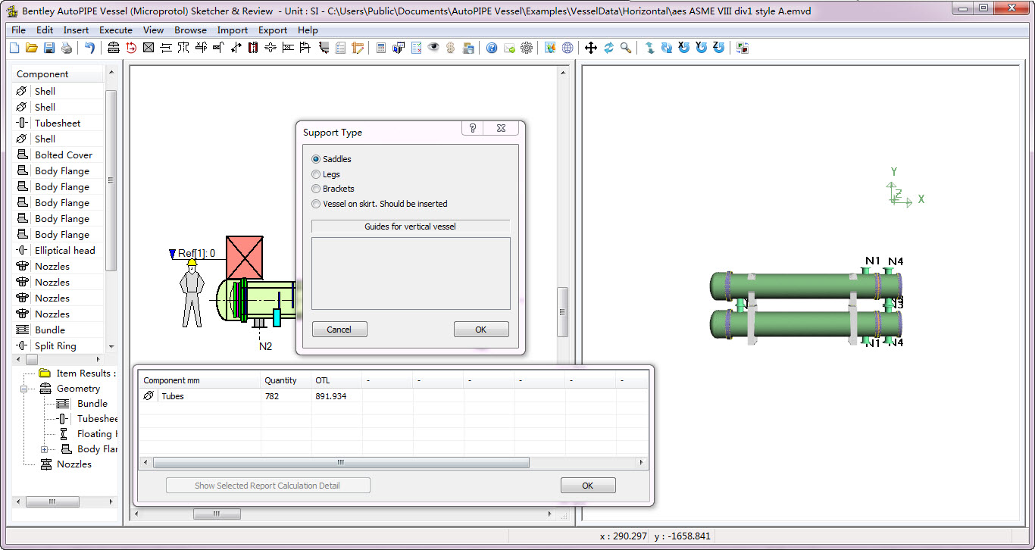This screenshot has width=1035, height=550.
Task: Click the rotate about Y axis icon
Action: coord(702,48)
